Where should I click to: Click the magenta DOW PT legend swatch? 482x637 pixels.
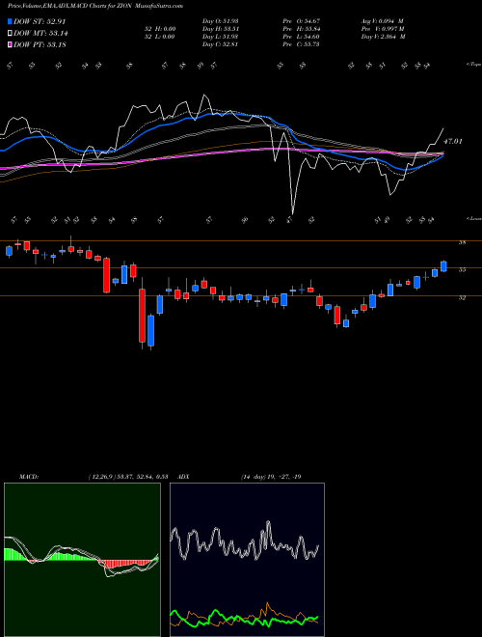point(11,44)
